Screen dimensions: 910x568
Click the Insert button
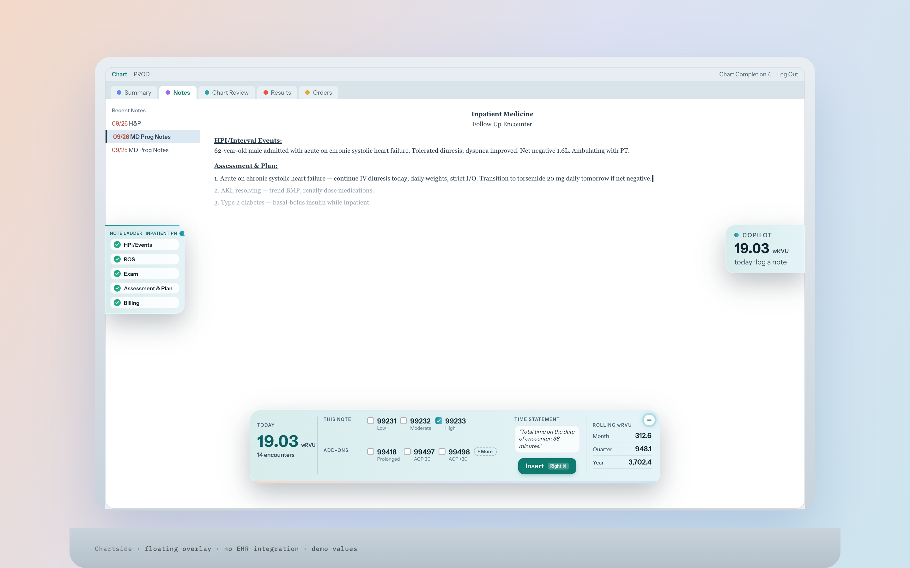tap(547, 466)
